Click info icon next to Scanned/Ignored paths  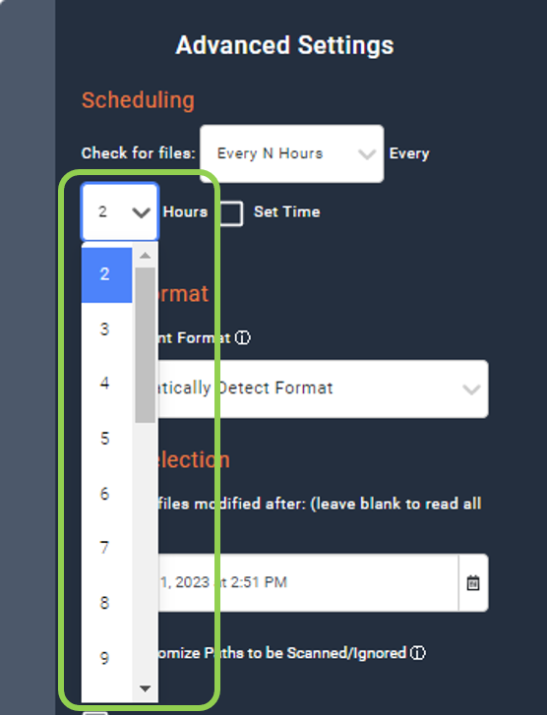coord(417,652)
